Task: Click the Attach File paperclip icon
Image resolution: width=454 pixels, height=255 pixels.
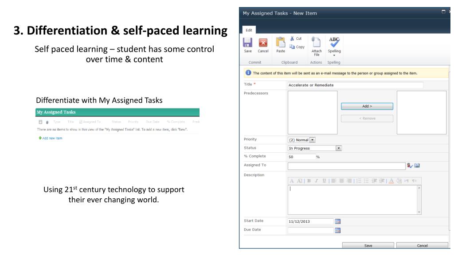Action: [316, 42]
